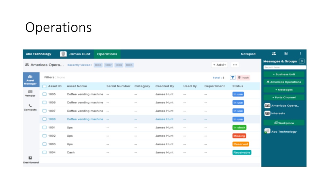Image resolution: width=329 pixels, height=185 pixels.
Task: Sort by Asset Name column header
Action: coord(77,86)
